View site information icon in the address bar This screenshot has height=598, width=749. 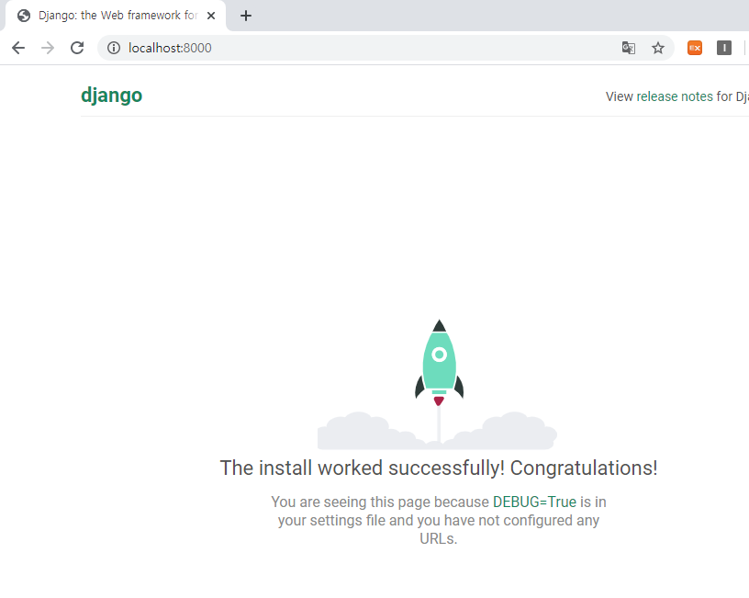pyautogui.click(x=114, y=48)
